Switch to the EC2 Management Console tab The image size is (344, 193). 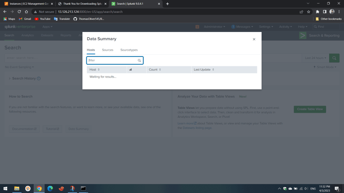pos(29,4)
